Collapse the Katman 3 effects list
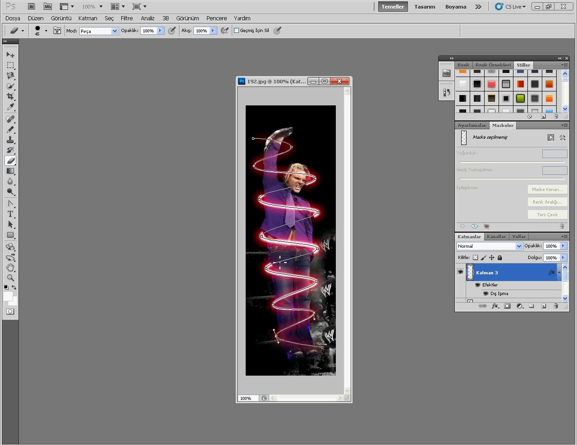 click(559, 272)
